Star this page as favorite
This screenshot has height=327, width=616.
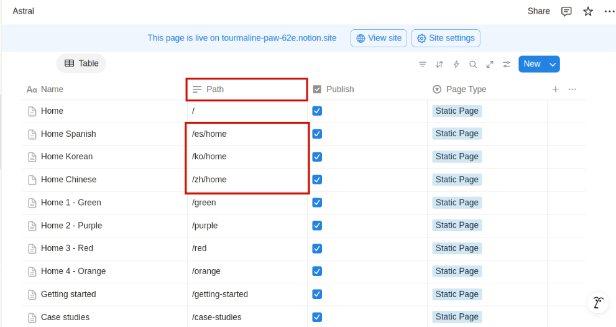pos(587,11)
